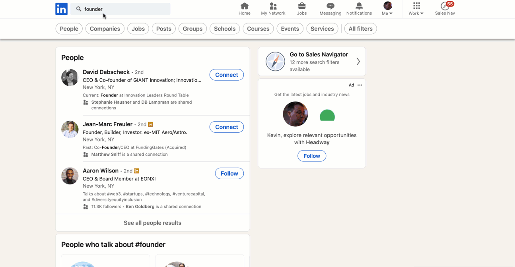Filter results by Posts

coord(164,29)
